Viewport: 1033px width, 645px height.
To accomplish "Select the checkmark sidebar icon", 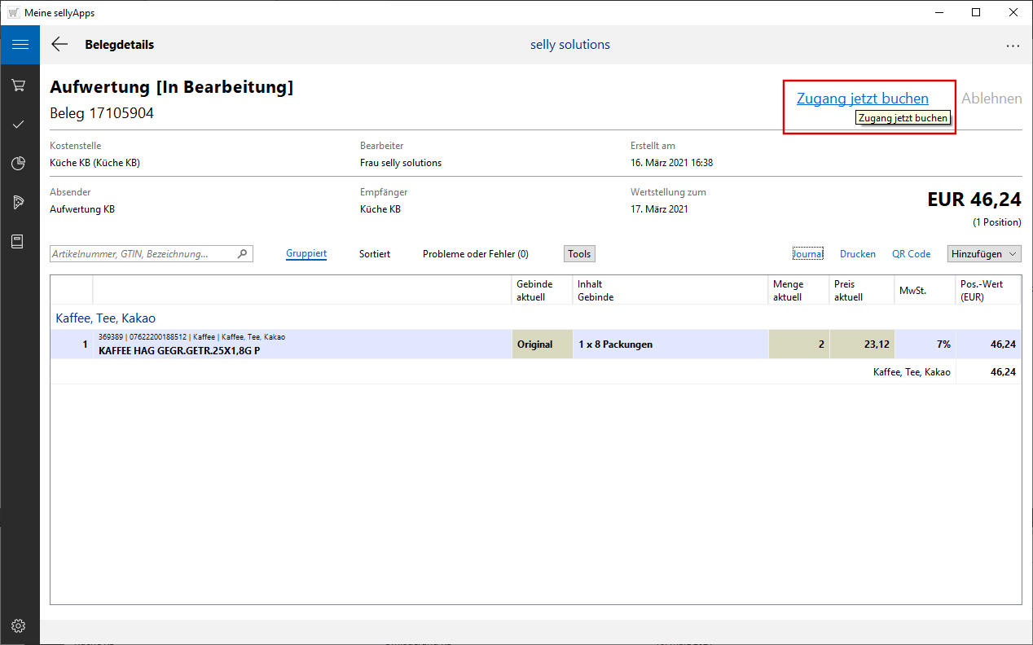I will (19, 125).
